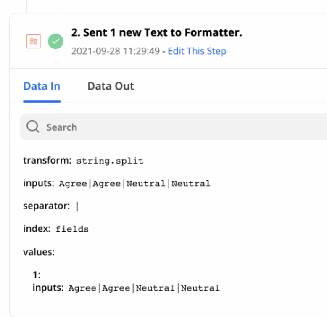The height and width of the screenshot is (317, 327).
Task: Click the magnifying glass search icon
Action: point(33,127)
